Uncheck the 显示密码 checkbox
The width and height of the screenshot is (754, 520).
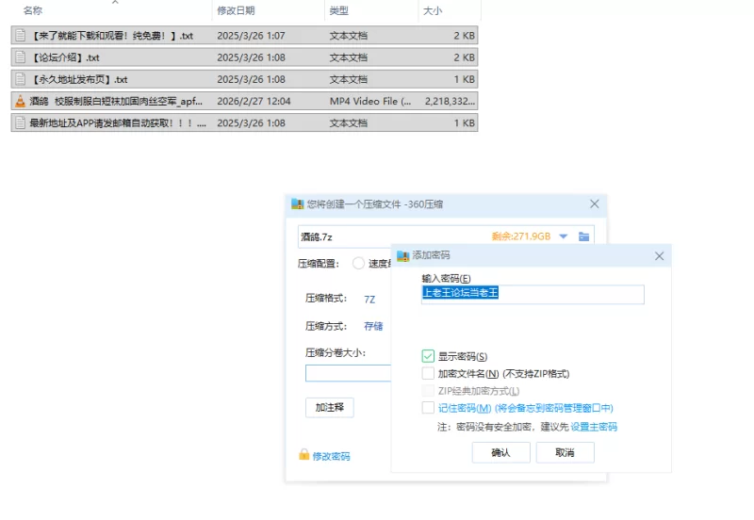429,356
